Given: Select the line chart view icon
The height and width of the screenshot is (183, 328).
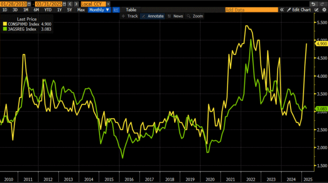Looking at the screenshot, I should (x=116, y=10).
